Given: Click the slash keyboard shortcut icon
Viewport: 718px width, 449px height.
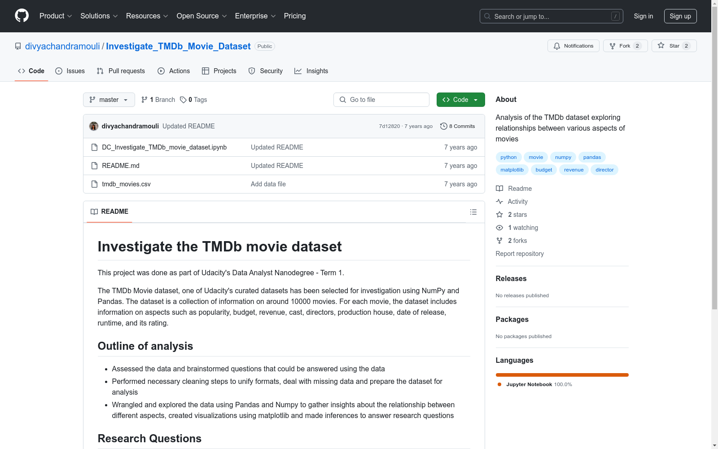Looking at the screenshot, I should [x=615, y=16].
